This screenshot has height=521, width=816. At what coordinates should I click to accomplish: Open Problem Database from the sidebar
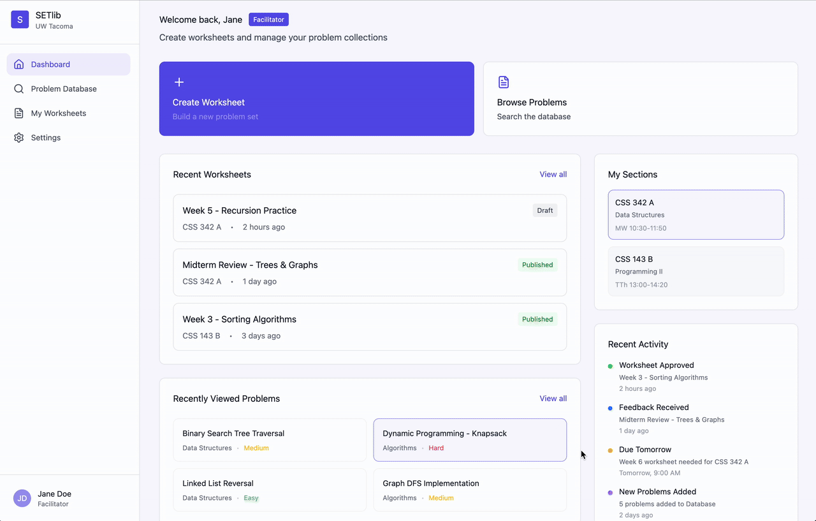pos(64,89)
